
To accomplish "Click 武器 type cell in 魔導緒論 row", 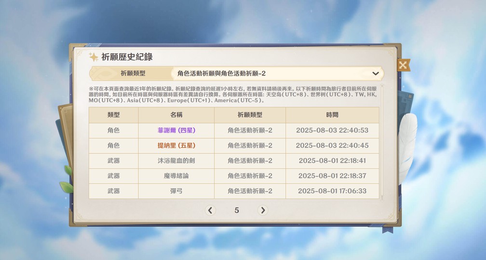I will 113,176.
